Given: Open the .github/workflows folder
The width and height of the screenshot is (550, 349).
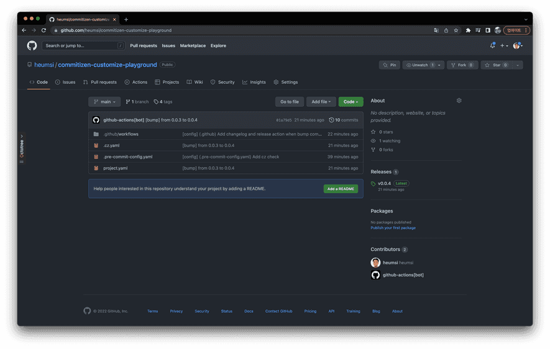Looking at the screenshot, I should (121, 134).
